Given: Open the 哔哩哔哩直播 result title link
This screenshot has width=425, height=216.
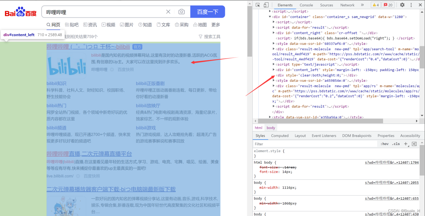Looking at the screenshot, I should pos(89,154).
